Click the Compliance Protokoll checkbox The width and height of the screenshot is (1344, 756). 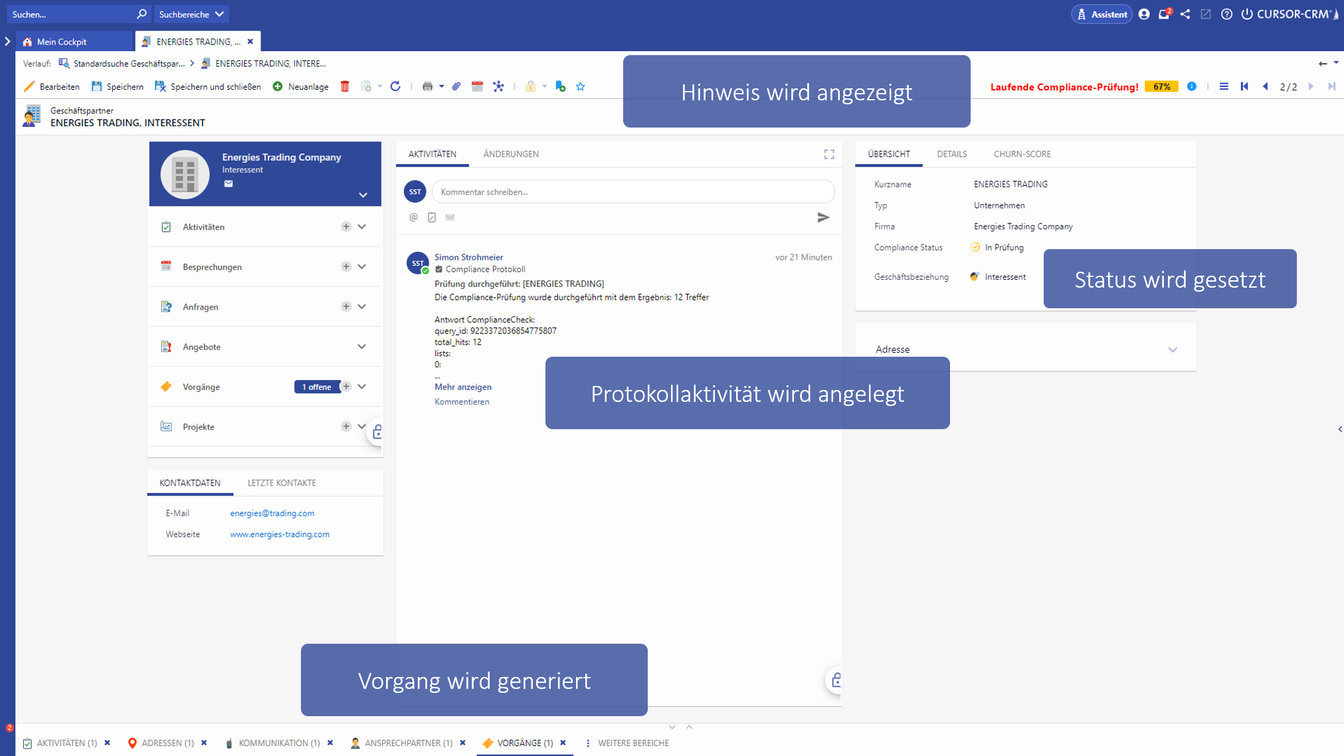438,269
